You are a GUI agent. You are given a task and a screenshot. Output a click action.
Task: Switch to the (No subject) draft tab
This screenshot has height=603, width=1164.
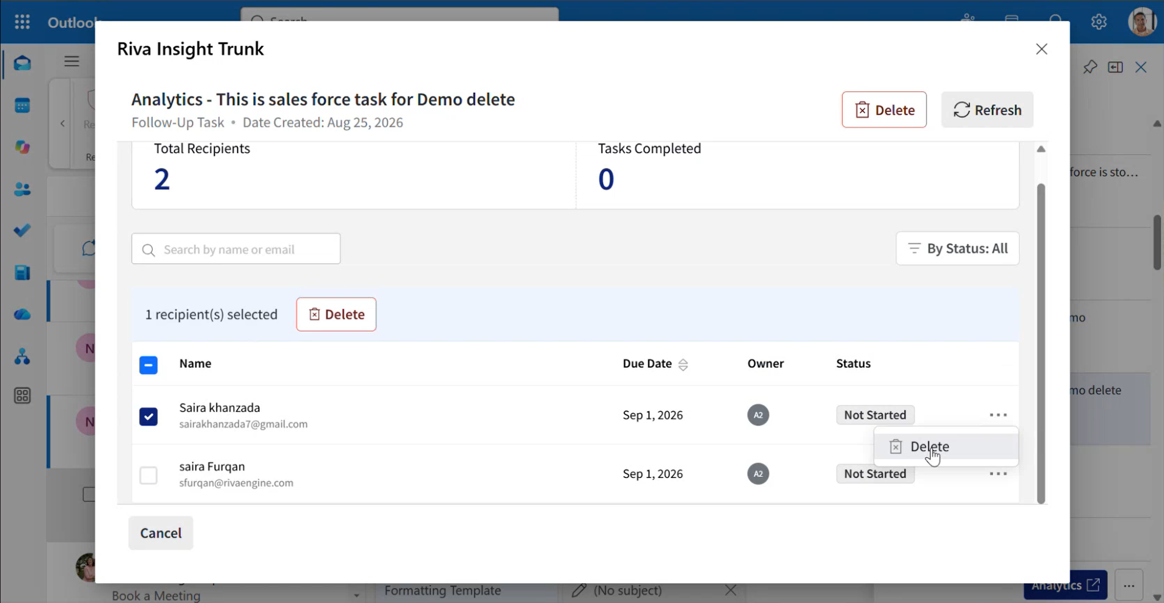627,590
